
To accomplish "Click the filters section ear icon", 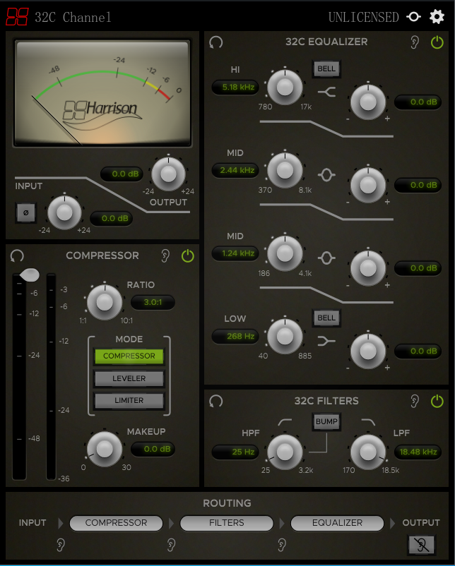I will (x=415, y=401).
